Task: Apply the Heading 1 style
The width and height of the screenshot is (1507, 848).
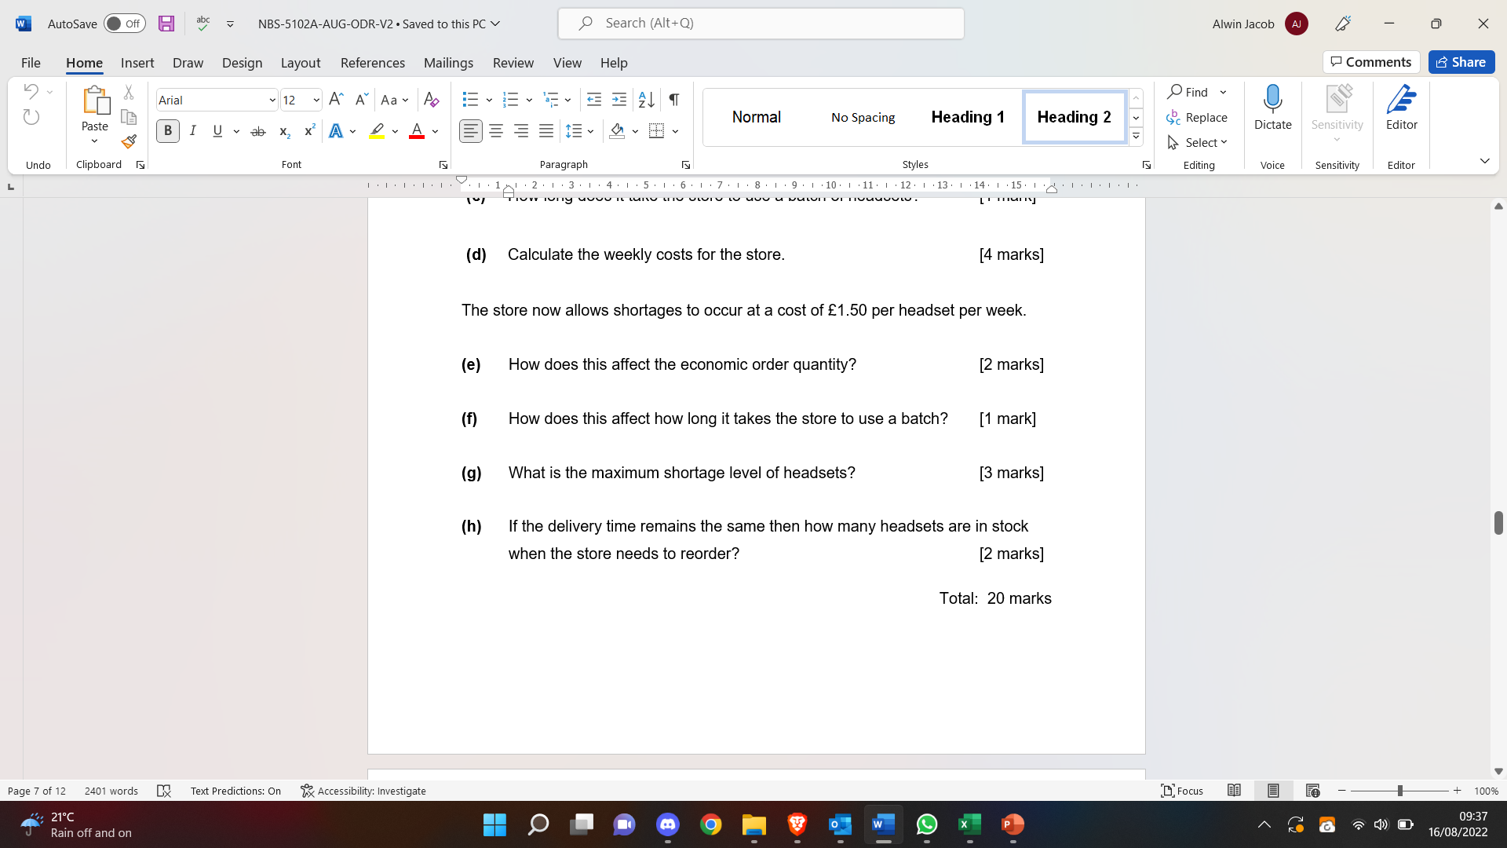Action: (x=968, y=116)
